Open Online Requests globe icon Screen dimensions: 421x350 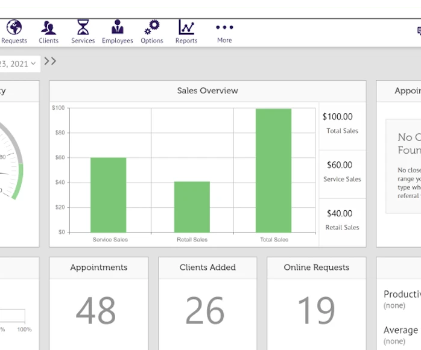14,28
